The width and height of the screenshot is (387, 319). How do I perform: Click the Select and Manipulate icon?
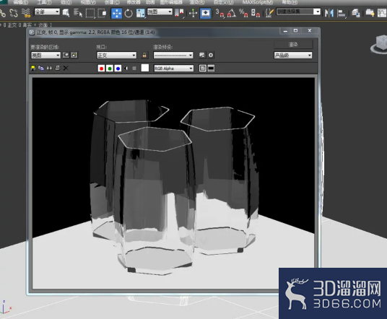coord(193,13)
